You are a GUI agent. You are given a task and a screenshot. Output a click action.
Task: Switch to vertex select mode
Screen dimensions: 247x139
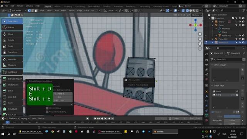pos(29,11)
